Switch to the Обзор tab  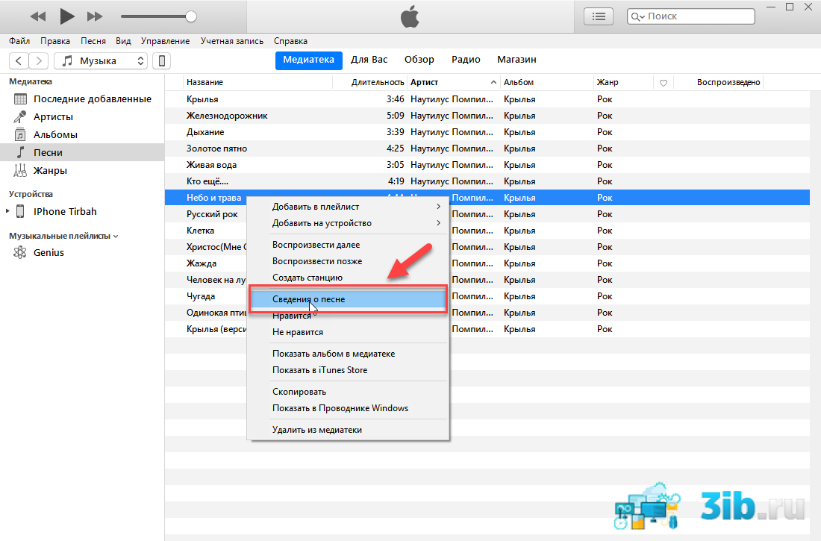coord(419,60)
